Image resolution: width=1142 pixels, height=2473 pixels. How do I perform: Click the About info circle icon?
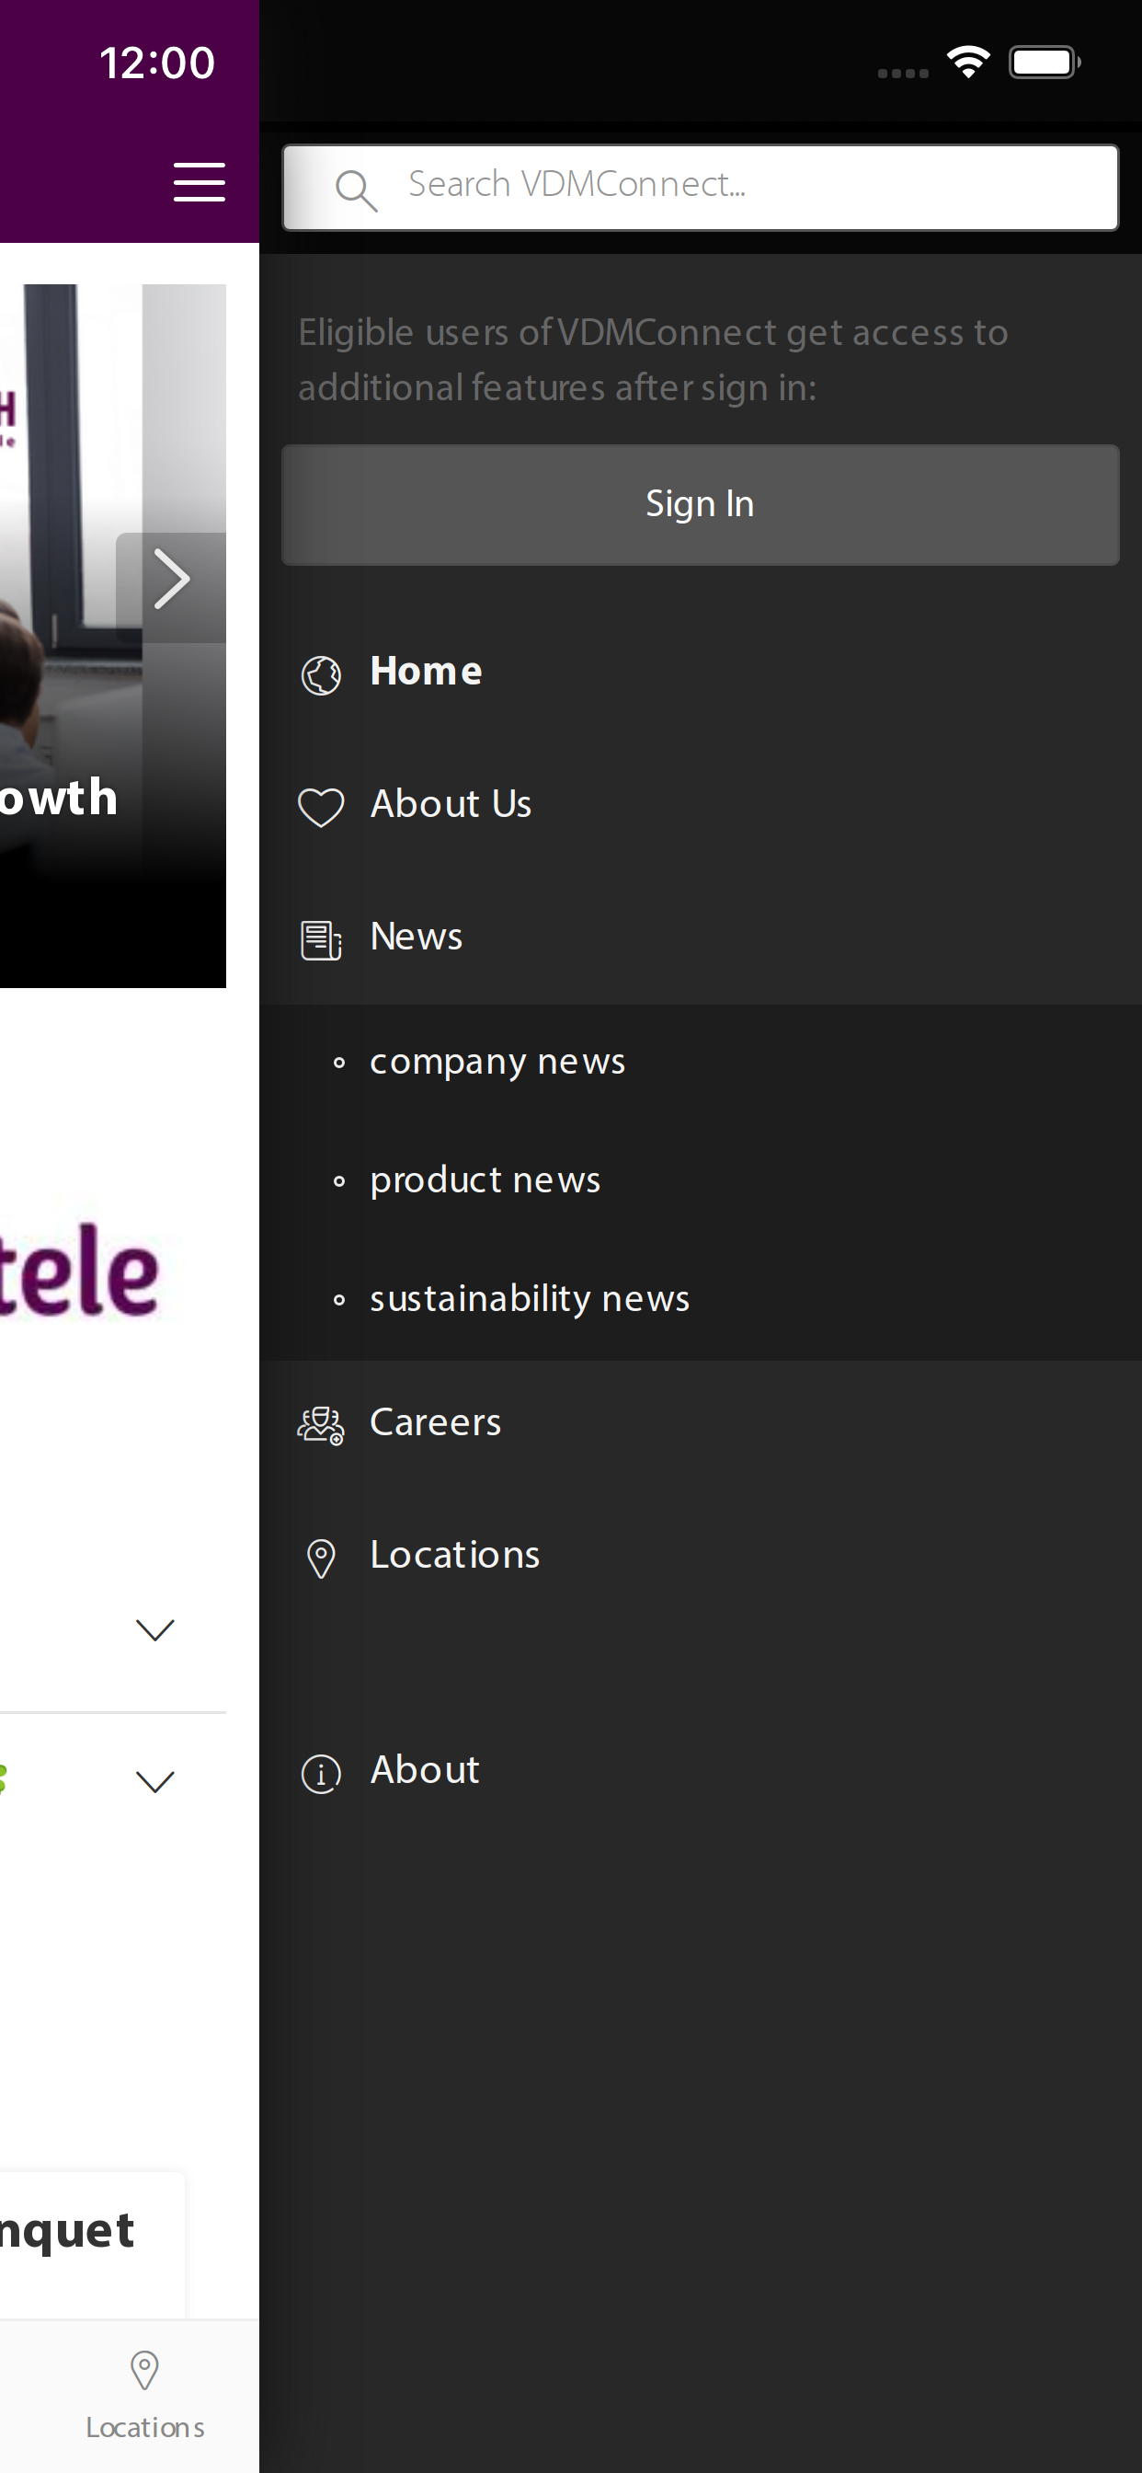tap(321, 1773)
